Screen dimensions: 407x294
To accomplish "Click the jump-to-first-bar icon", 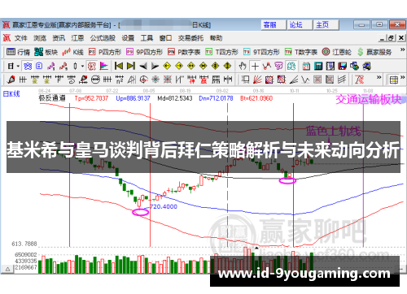I will [x=119, y=66].
